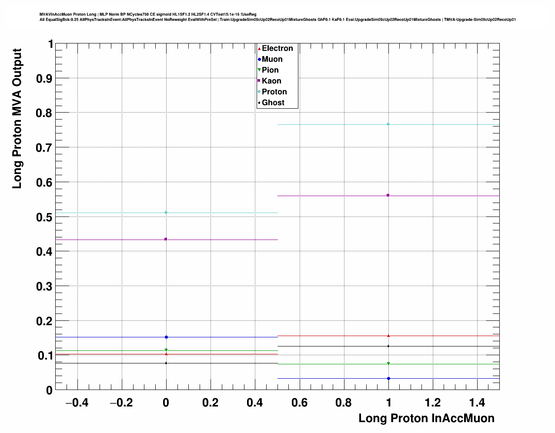Viewport: 555px width, 433px height.
Task: Click the 'Long Proton InAccMuon' x-axis title
Action: 426,418
